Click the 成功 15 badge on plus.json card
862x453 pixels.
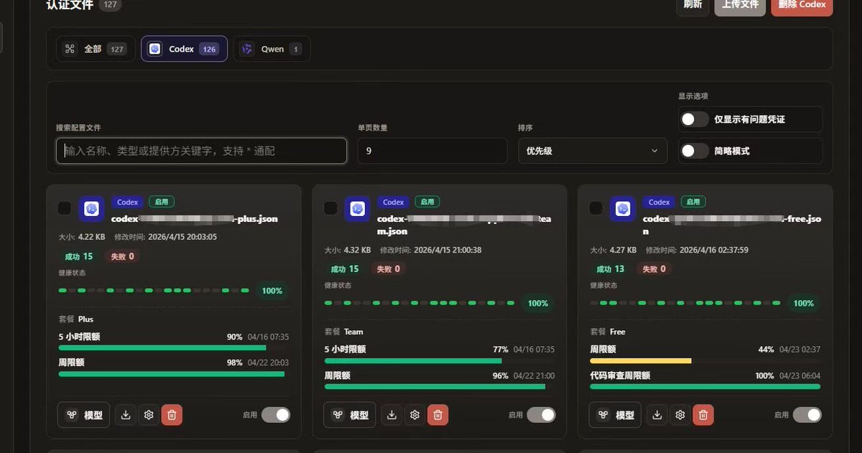coord(79,256)
